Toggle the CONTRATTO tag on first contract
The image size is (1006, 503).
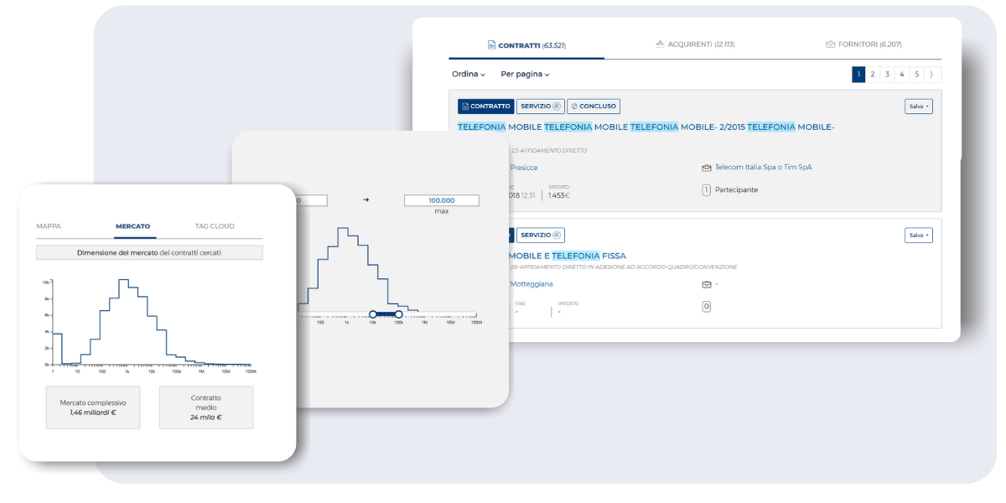(x=485, y=106)
